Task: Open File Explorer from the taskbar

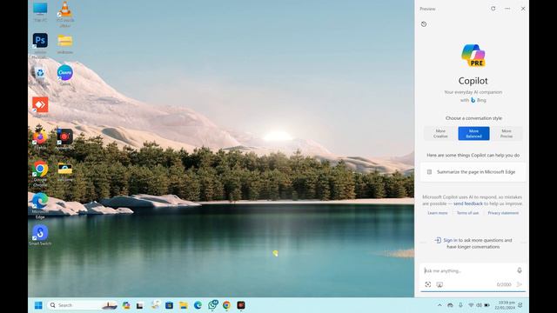Action: [x=184, y=305]
